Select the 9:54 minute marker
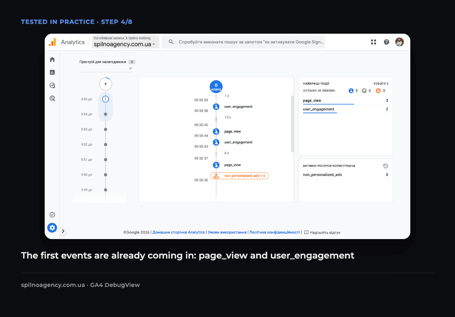 (x=105, y=114)
